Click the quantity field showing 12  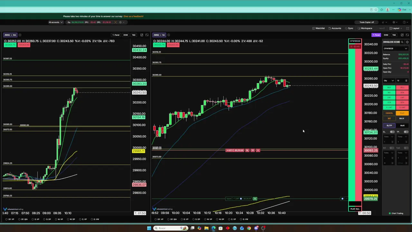tap(402, 81)
